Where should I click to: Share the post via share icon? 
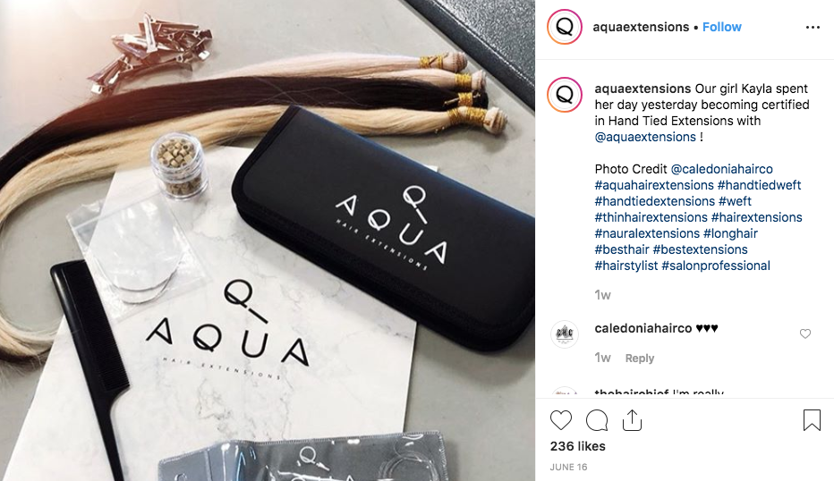coord(632,420)
